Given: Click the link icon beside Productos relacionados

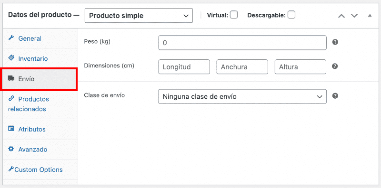Looking at the screenshot, I should pyautogui.click(x=11, y=99).
